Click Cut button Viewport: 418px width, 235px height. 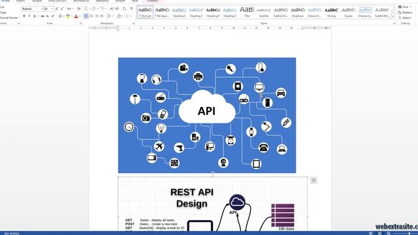[2, 7]
